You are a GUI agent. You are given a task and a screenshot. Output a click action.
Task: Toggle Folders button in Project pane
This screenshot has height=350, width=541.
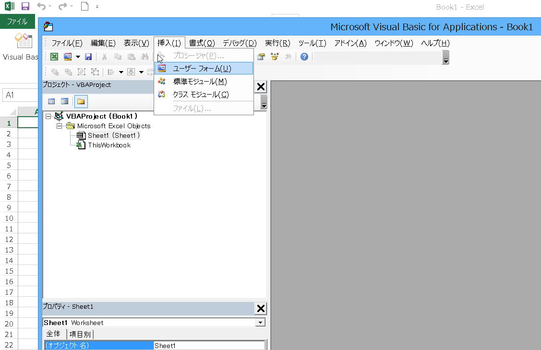coord(81,101)
